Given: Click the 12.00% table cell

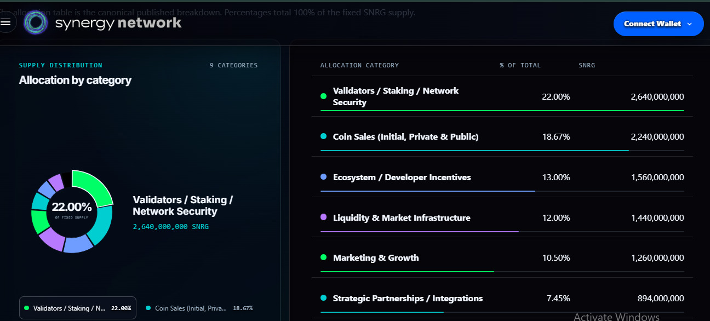Looking at the screenshot, I should coord(556,217).
